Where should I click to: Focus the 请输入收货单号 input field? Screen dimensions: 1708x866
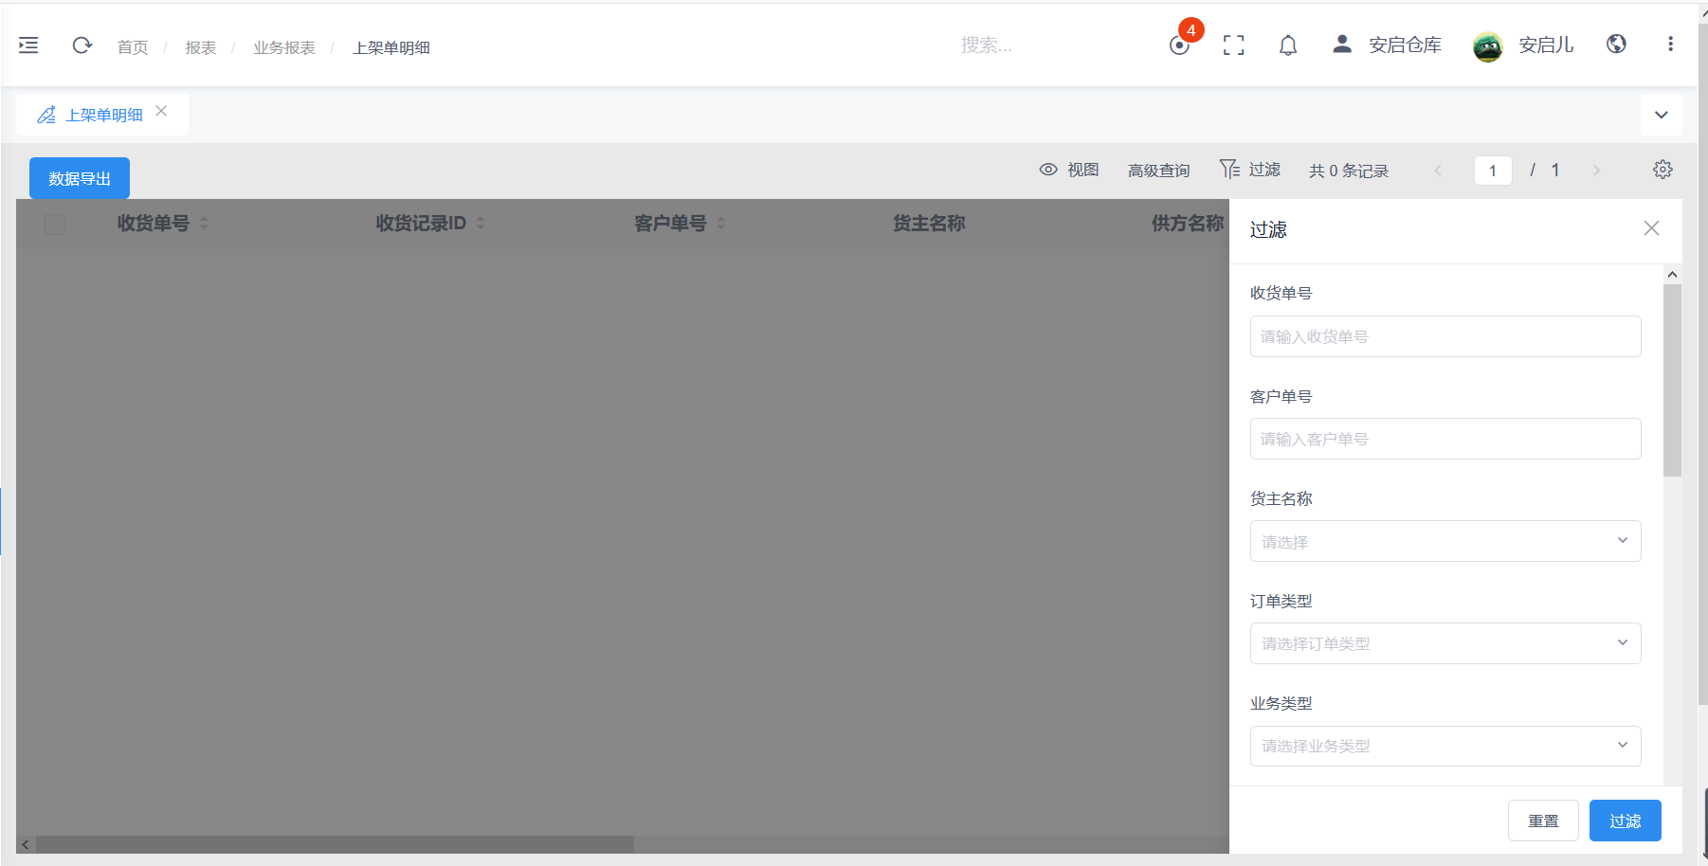click(x=1445, y=336)
